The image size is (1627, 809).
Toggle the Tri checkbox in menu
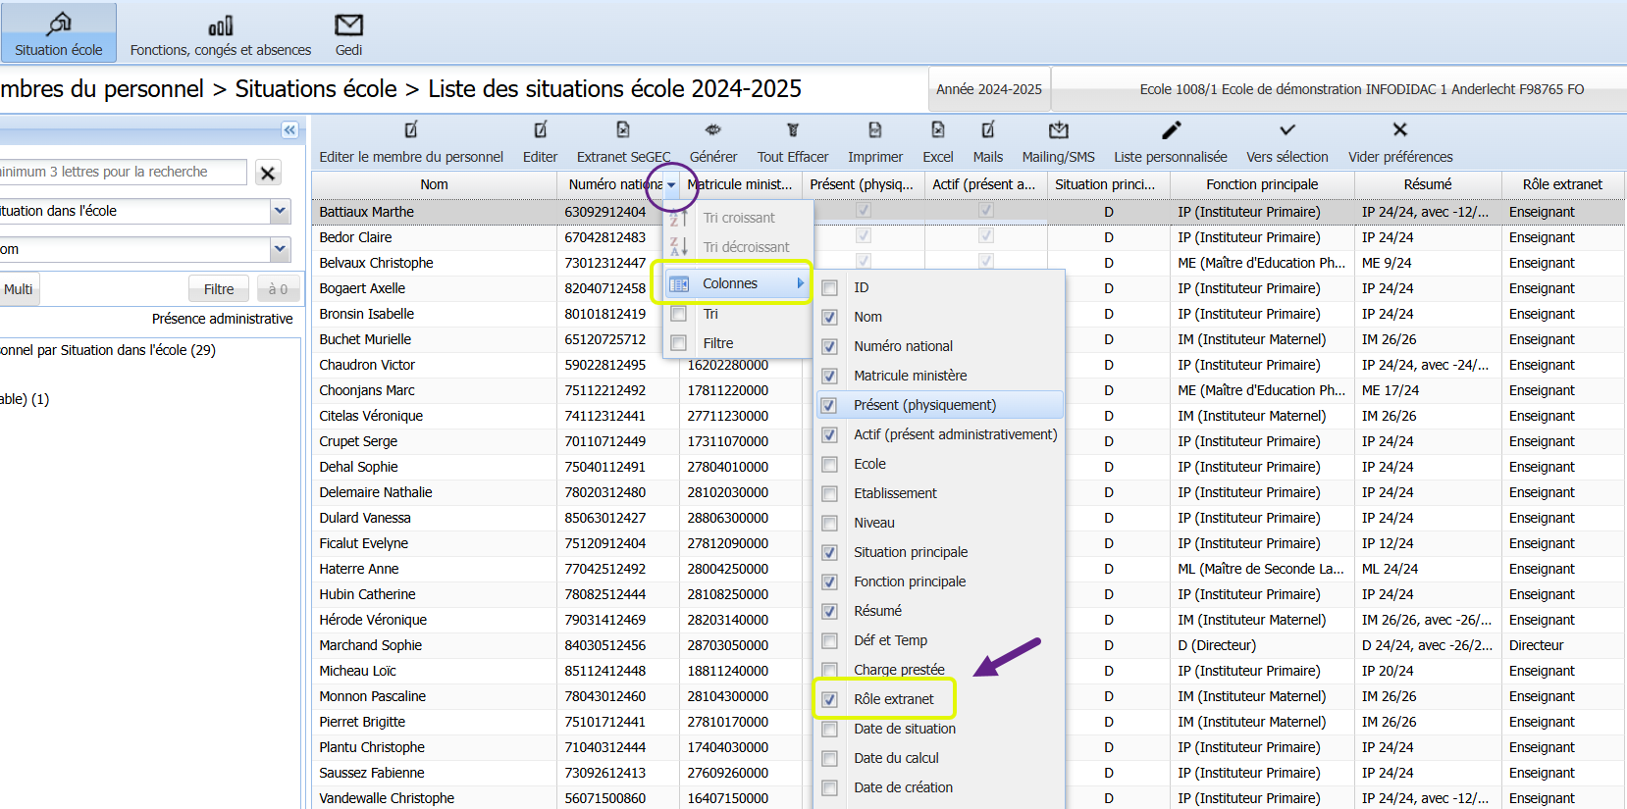tap(678, 314)
